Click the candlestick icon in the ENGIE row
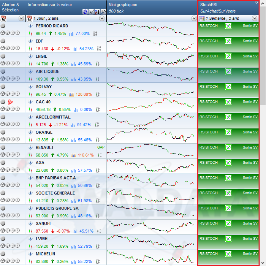266x266 pixels. pyautogui.click(x=30, y=64)
